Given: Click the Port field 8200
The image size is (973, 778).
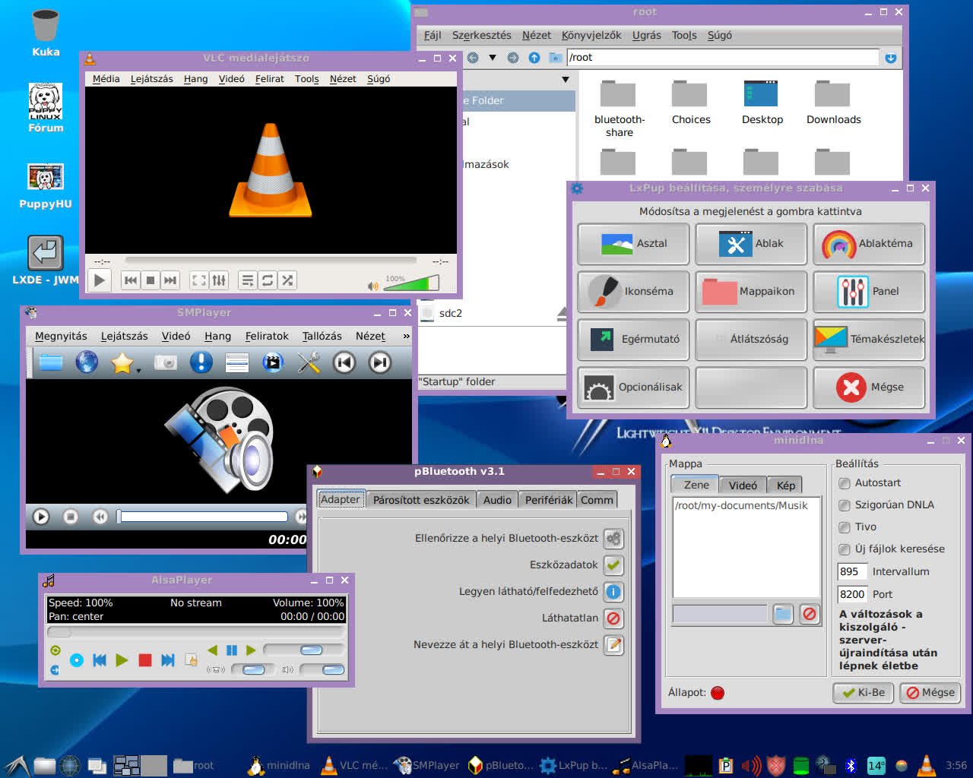Looking at the screenshot, I should click(852, 594).
